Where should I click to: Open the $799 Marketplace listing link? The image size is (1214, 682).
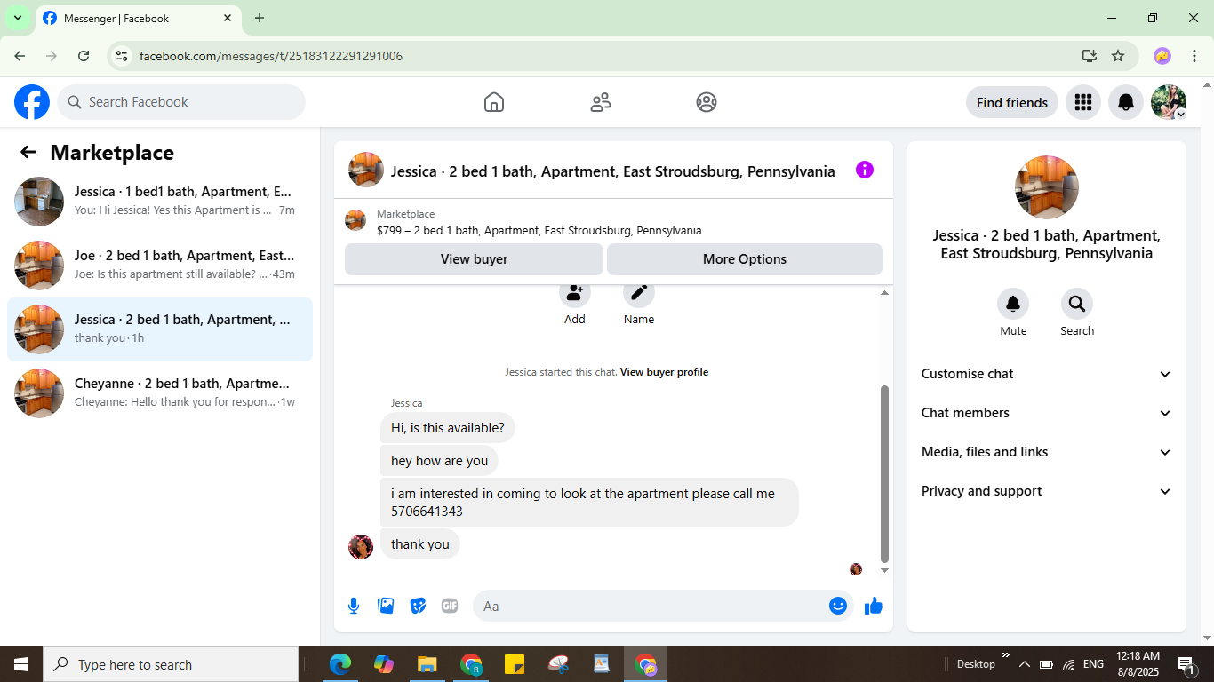pyautogui.click(x=539, y=230)
